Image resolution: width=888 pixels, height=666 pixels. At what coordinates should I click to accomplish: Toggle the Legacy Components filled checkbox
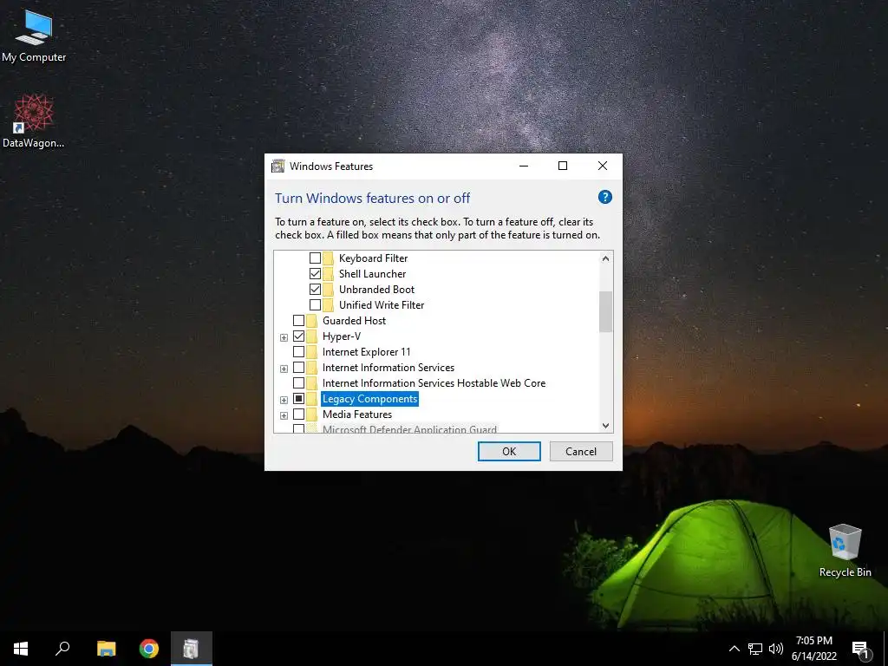click(298, 399)
